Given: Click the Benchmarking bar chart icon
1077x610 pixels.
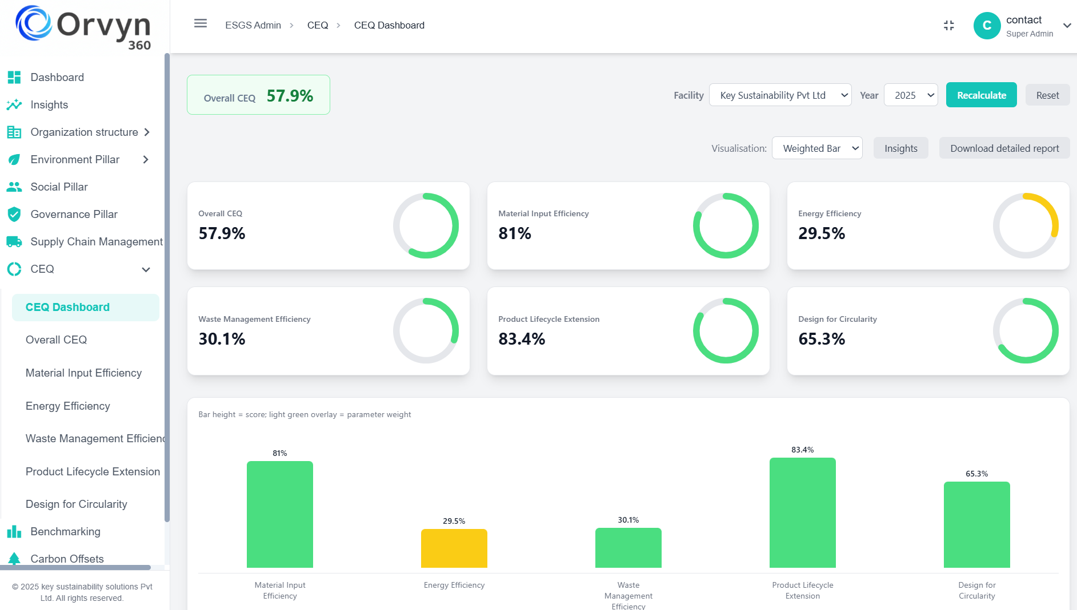Looking at the screenshot, I should [x=14, y=531].
